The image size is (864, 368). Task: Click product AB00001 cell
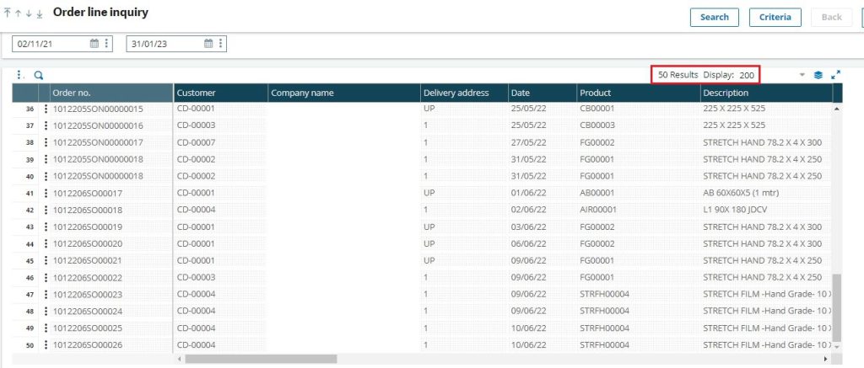coord(639,193)
